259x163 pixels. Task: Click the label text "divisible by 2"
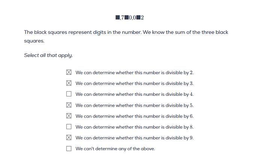(x=179, y=72)
